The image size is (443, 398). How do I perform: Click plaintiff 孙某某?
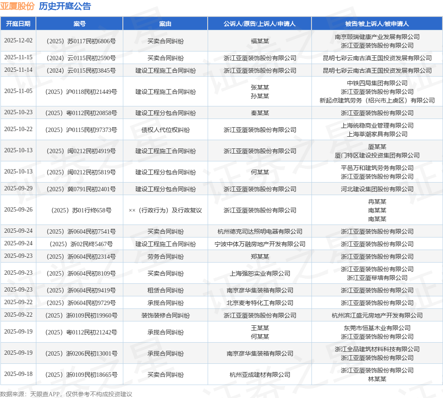point(260,96)
